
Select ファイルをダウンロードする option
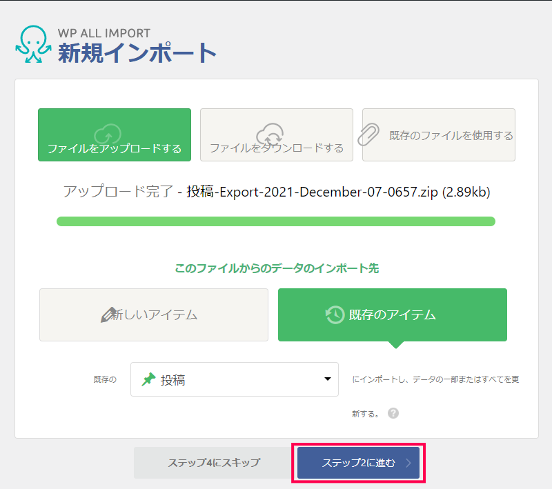tap(277, 134)
